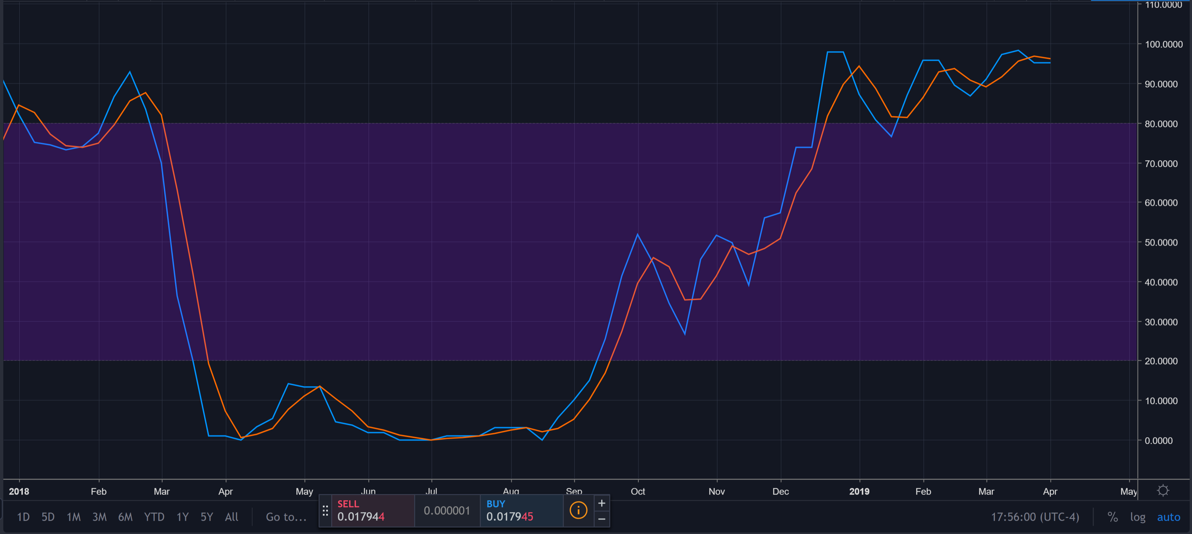
Task: Open the Go to... date navigator
Action: 285,517
